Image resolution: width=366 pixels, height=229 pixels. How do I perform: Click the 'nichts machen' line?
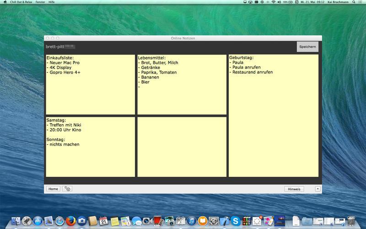(x=63, y=144)
